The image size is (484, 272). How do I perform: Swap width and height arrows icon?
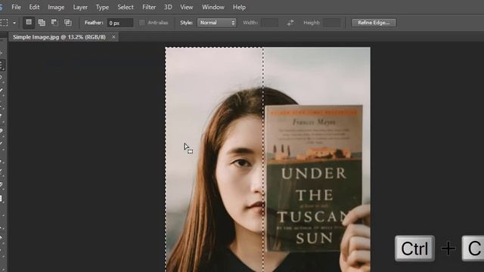pyautogui.click(x=290, y=23)
